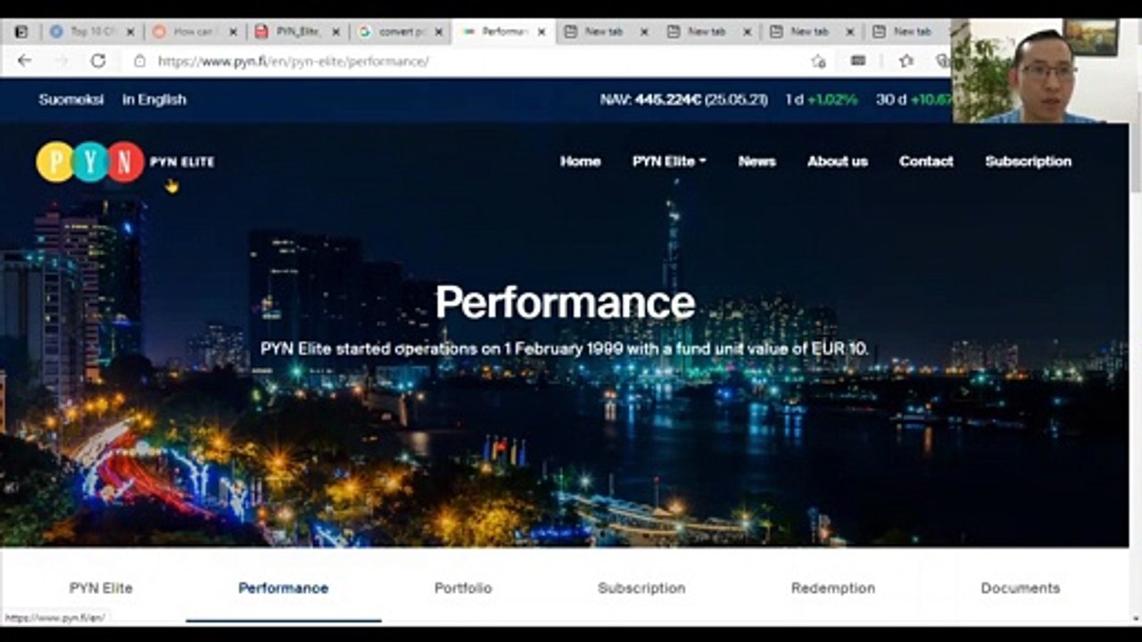Click the address bar URL field
1142x642 pixels.
pyautogui.click(x=464, y=62)
